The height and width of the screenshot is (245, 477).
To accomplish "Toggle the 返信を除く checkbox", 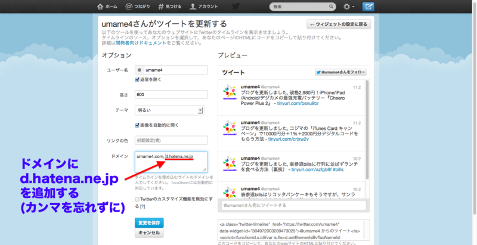I will tap(137, 80).
